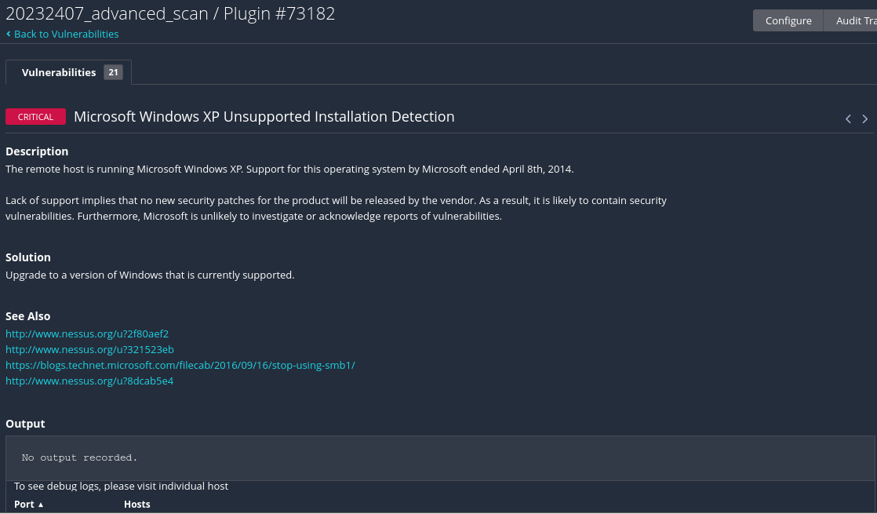Screen dimensions: 877x514
Task: Open the nessus.org u?321523eb link
Action: (89, 349)
